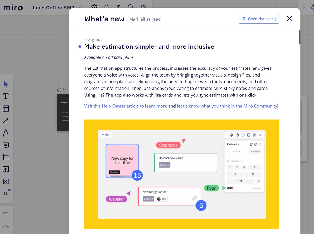Click the blue unread dot beside the headline
Viewport: 314px width, 234px height.
(x=80, y=47)
